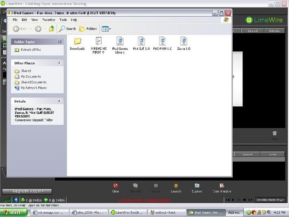Click the LimeWire connection strength bars icon
The height and width of the screenshot is (217, 289).
click(x=7, y=200)
